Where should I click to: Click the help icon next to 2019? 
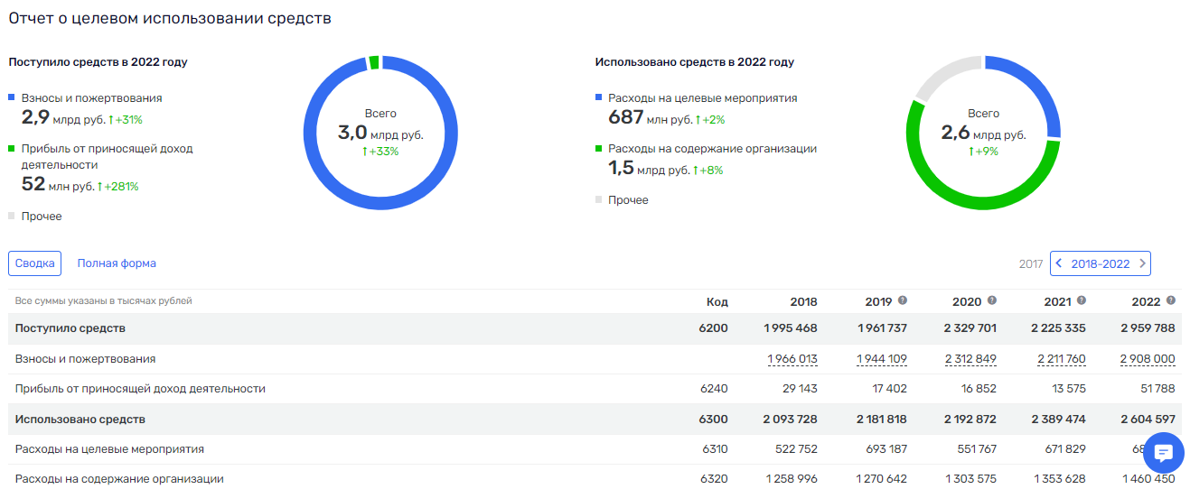[903, 300]
